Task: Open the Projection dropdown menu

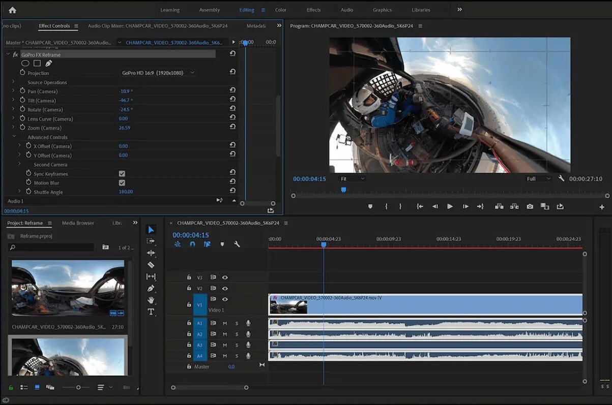Action: click(x=158, y=73)
